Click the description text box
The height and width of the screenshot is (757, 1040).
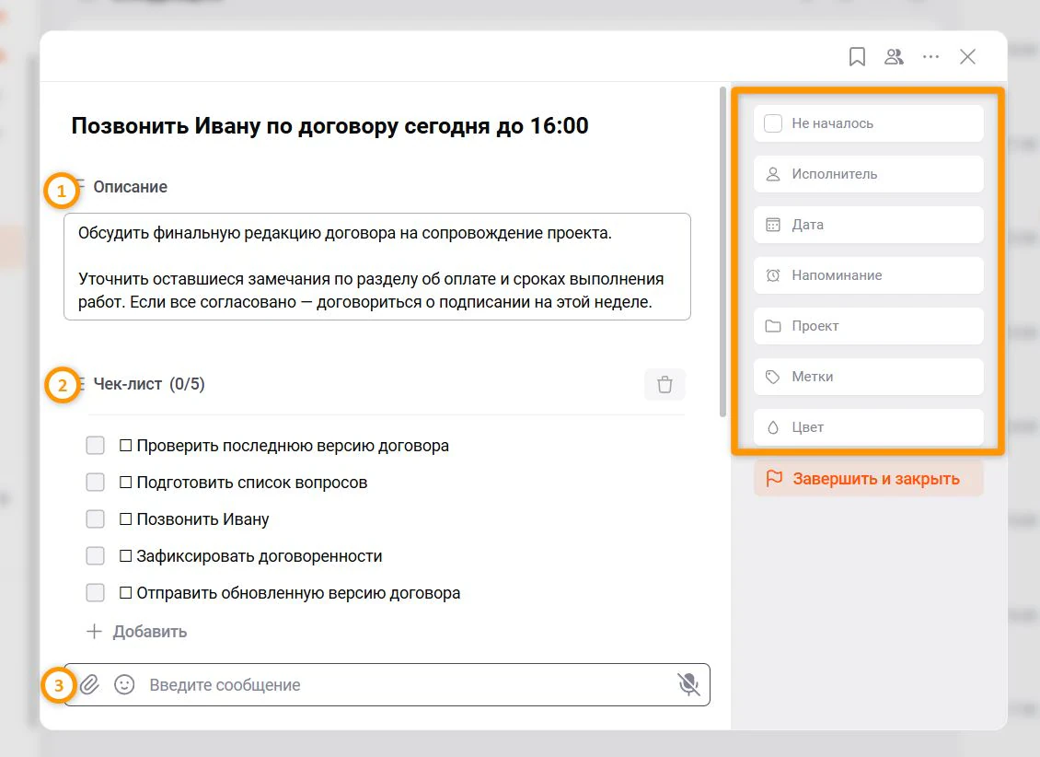(x=376, y=267)
